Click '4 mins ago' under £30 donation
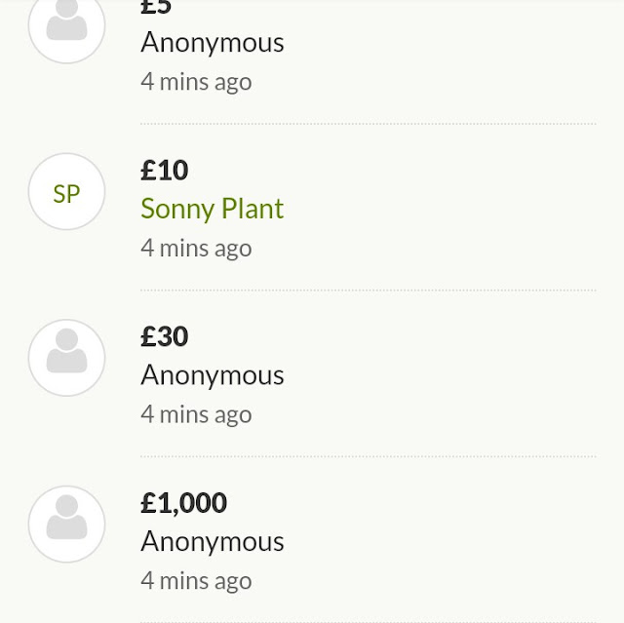This screenshot has width=624, height=623. click(x=196, y=414)
